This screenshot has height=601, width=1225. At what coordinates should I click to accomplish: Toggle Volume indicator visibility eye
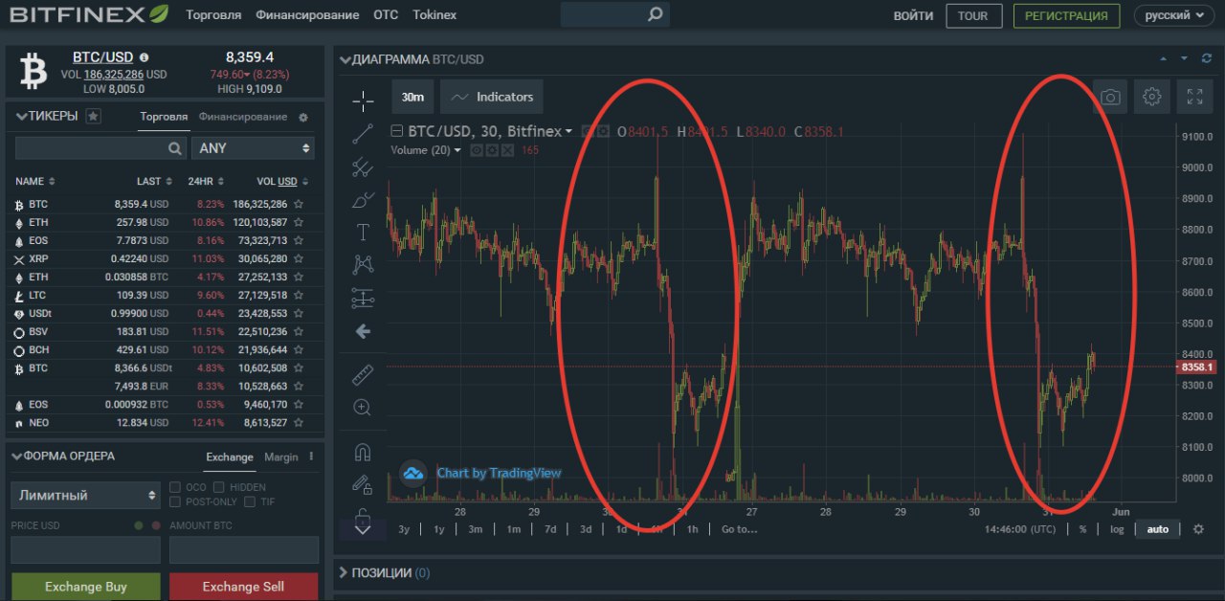pos(476,150)
